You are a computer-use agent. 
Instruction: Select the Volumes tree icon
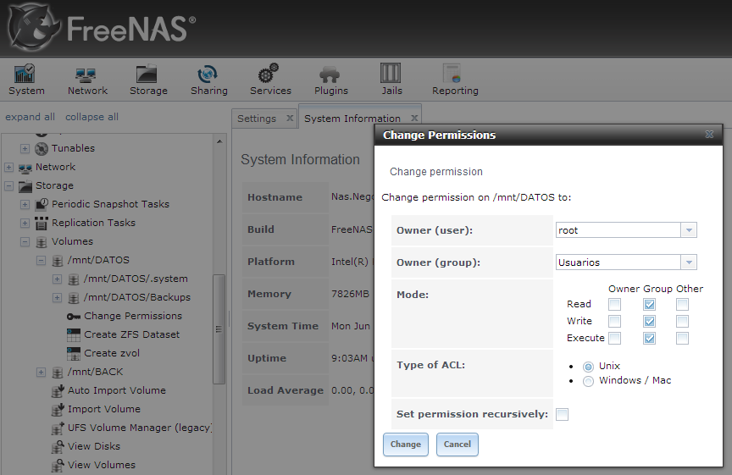pyautogui.click(x=42, y=242)
